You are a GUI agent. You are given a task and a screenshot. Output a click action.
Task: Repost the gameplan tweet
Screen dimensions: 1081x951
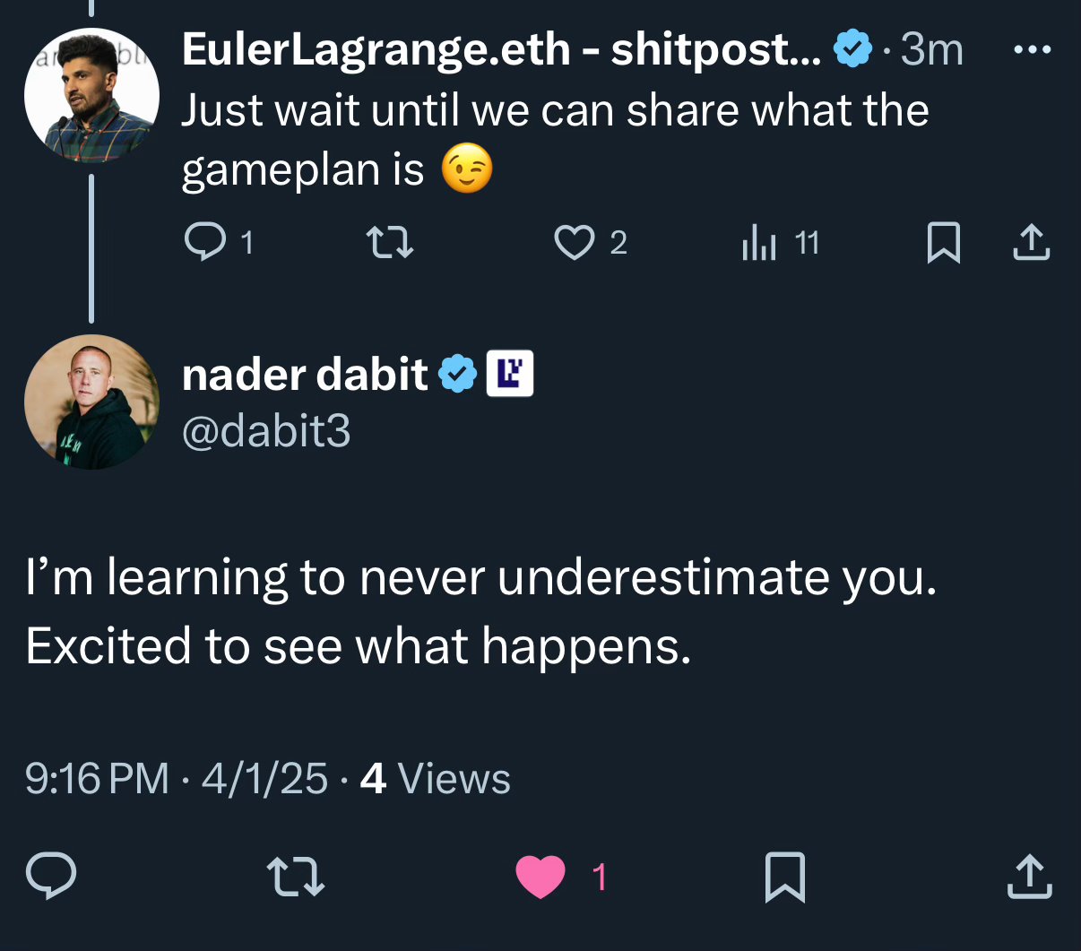[x=389, y=241]
